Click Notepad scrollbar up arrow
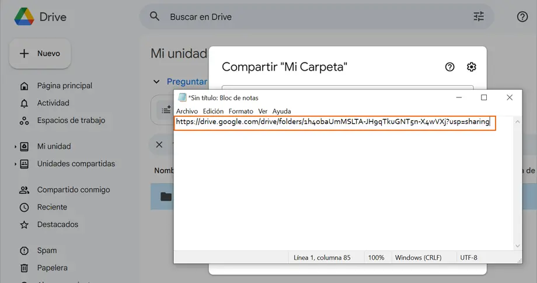The width and height of the screenshot is (537, 283). tap(518, 122)
